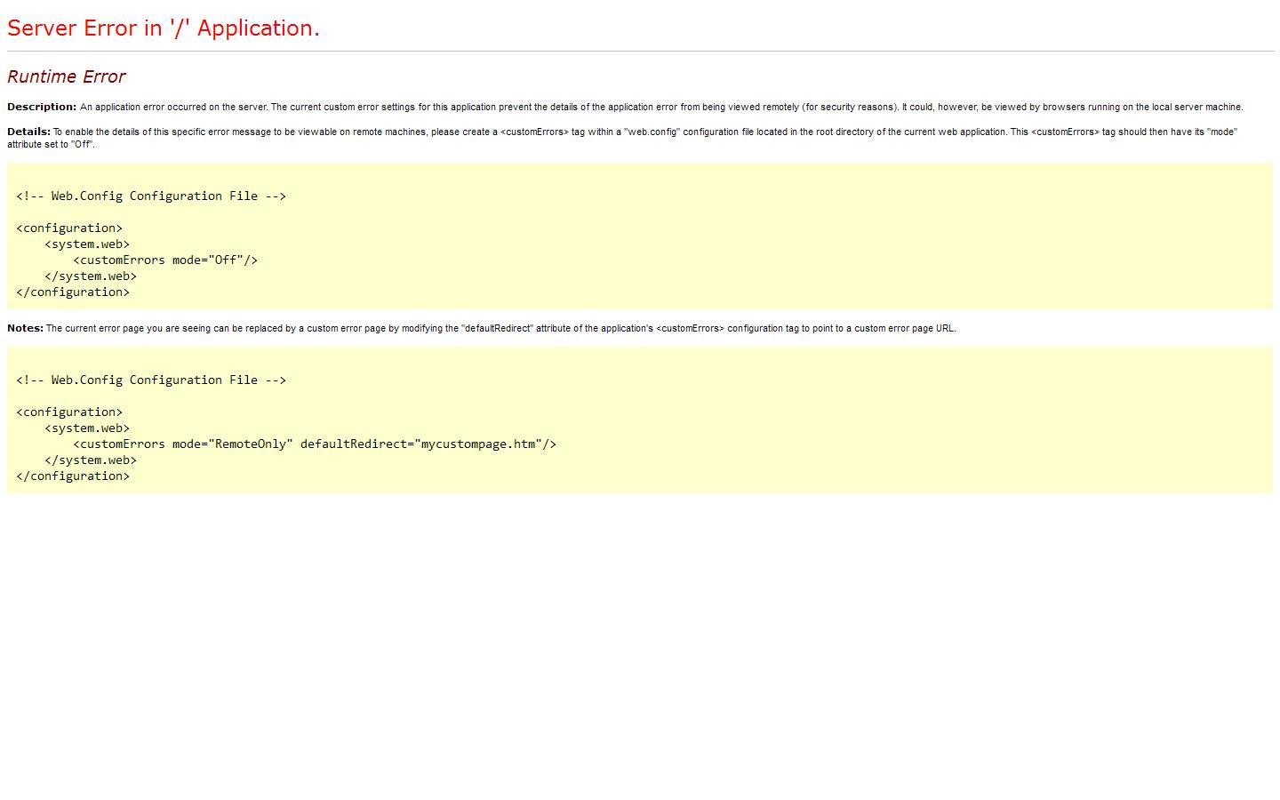
Task: Click closing </system.web> tag in second code block
Action: tap(91, 460)
